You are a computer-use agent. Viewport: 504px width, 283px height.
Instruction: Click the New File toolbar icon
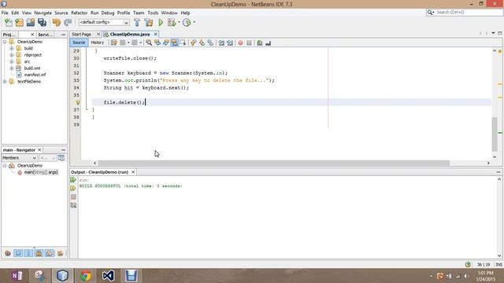pyautogui.click(x=9, y=23)
